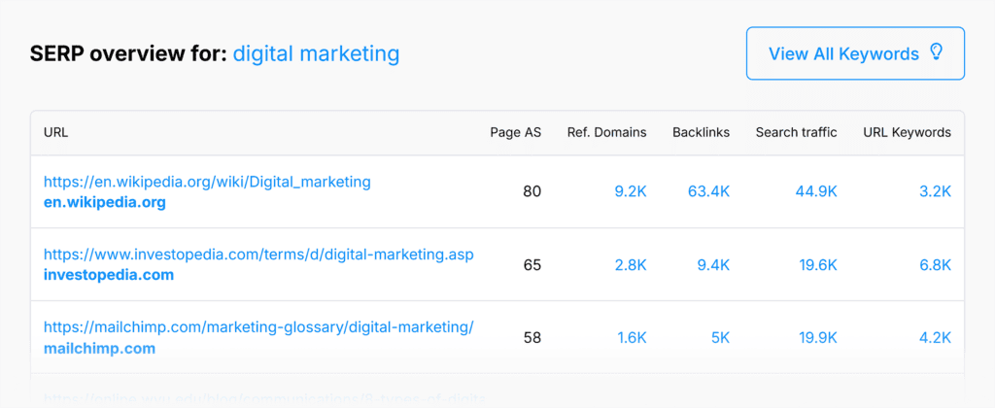The height and width of the screenshot is (408, 995).
Task: Click Mailchimp's 4.2K URL keywords value
Action: click(935, 338)
